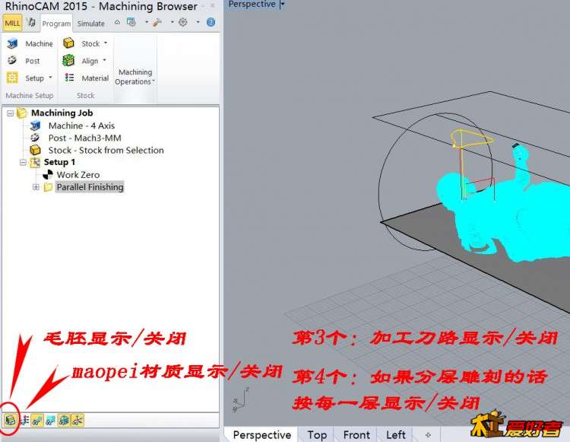Select Work Zero tree item
Viewport: 570px width, 442px height.
point(78,175)
